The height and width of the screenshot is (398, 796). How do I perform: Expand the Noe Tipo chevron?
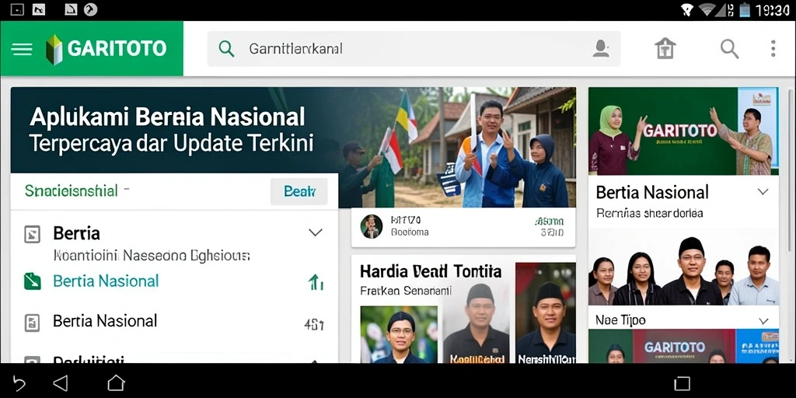click(x=763, y=321)
